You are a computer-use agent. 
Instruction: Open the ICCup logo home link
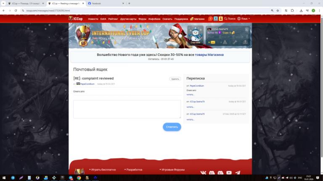tap(76, 19)
